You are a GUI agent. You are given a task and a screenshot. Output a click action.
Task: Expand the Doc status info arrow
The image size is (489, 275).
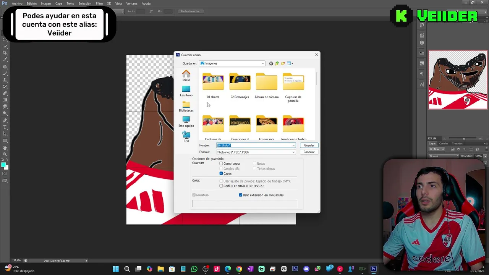click(86, 260)
